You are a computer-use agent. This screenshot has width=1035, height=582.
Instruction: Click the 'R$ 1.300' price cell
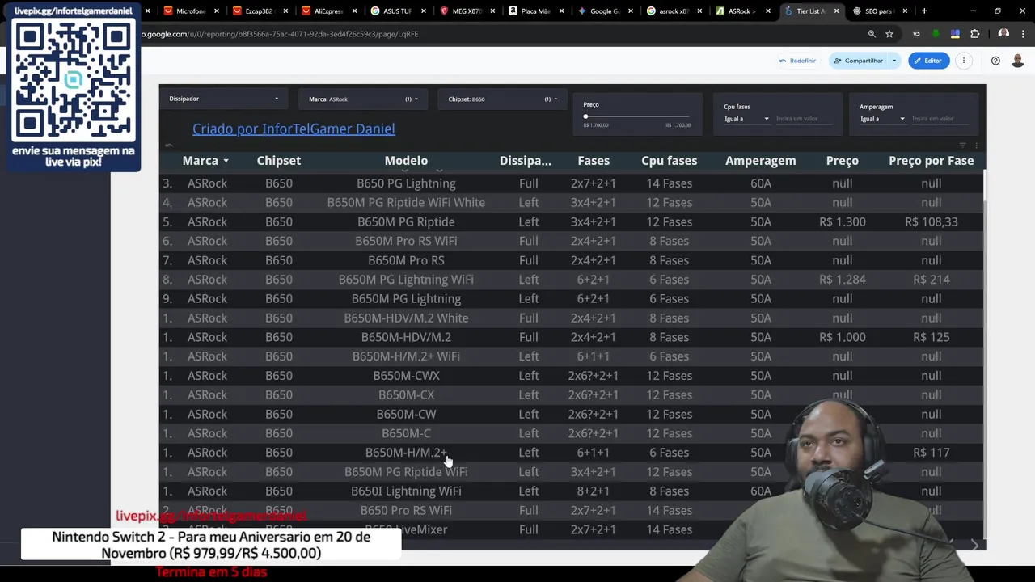point(842,222)
